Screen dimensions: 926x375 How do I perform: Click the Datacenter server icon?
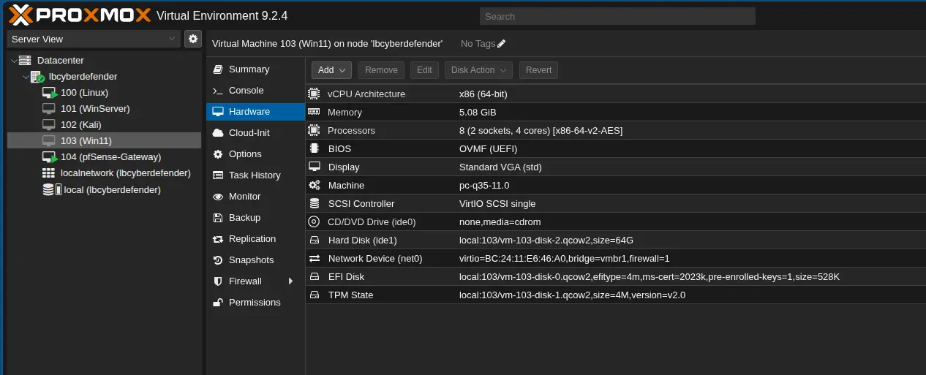(x=26, y=60)
